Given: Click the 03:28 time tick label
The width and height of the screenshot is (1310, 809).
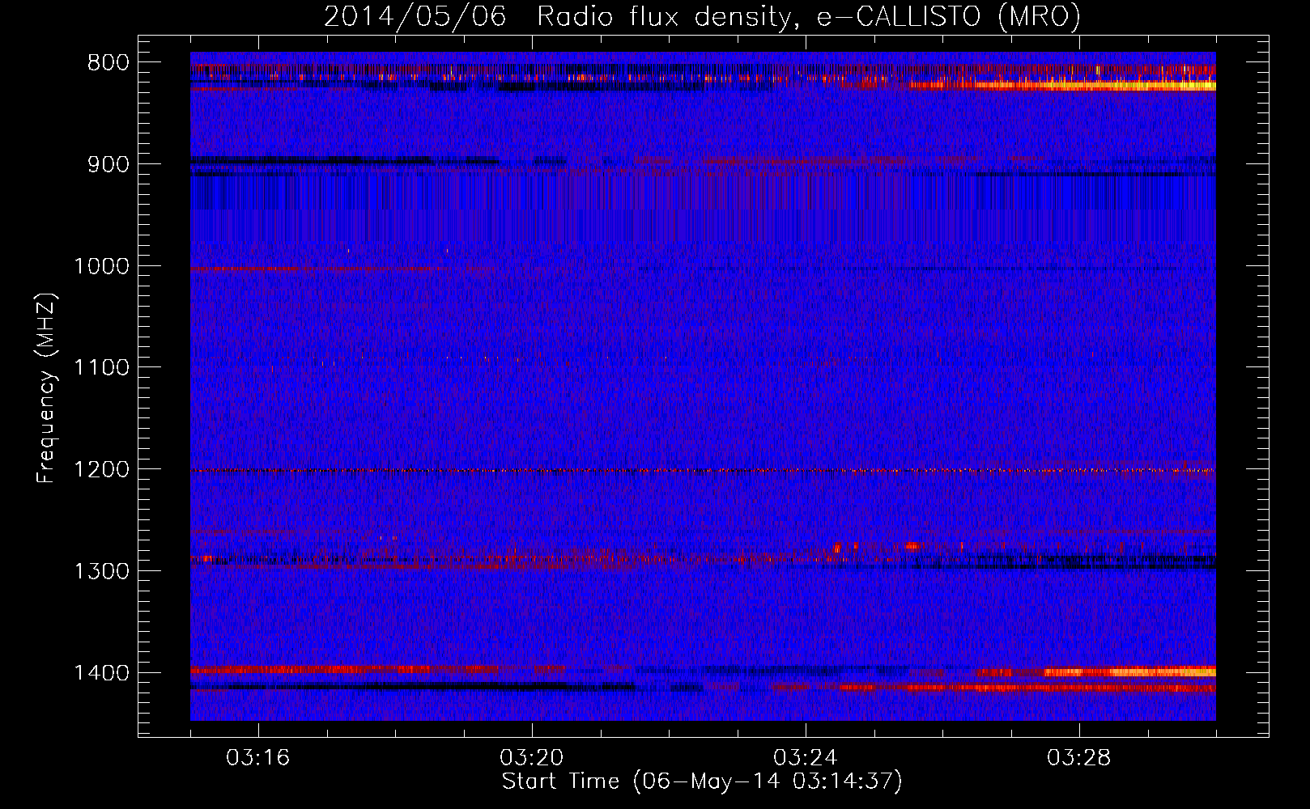Looking at the screenshot, I should pyautogui.click(x=1079, y=758).
